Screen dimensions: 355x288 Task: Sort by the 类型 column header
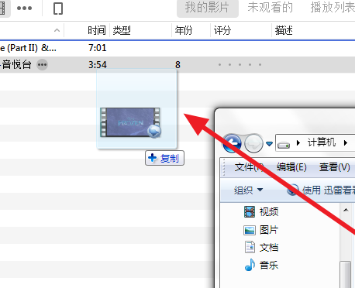tap(122, 30)
